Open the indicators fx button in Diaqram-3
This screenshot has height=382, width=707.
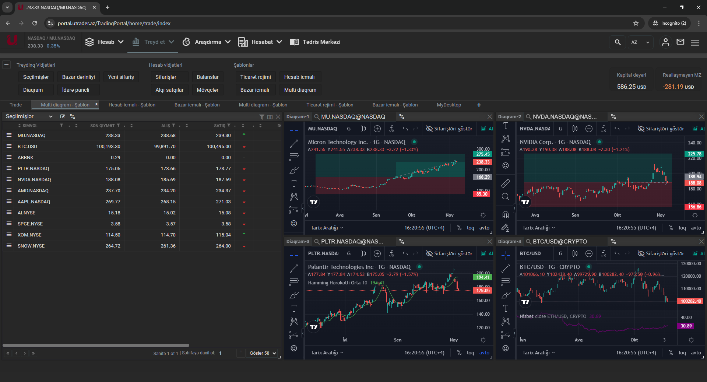click(391, 253)
